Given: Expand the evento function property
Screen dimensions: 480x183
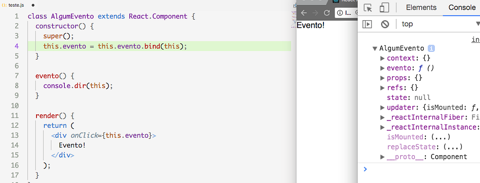Looking at the screenshot, I should click(383, 68).
